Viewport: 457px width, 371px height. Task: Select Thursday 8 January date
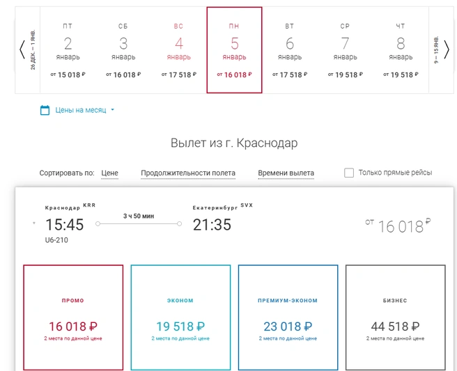pyautogui.click(x=401, y=50)
